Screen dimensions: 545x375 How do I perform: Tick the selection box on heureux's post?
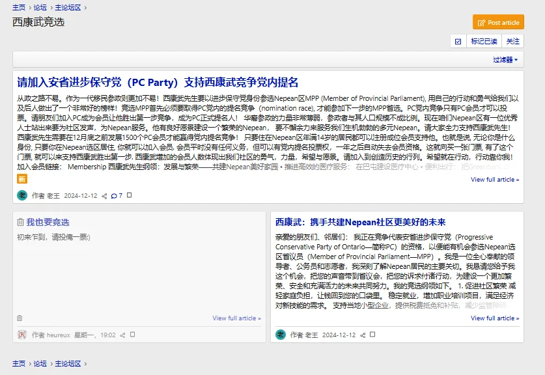coord(132,335)
